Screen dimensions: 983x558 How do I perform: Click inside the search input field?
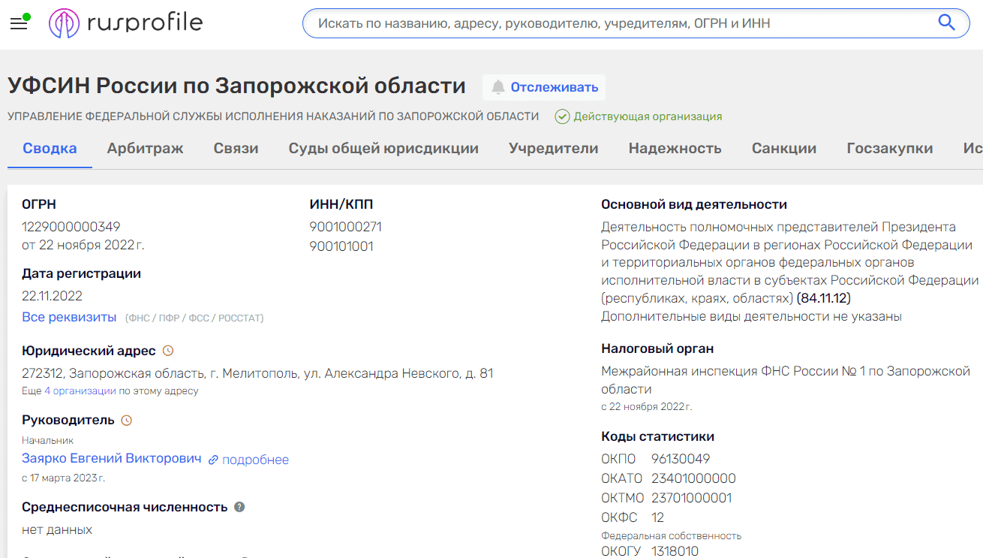pos(600,23)
